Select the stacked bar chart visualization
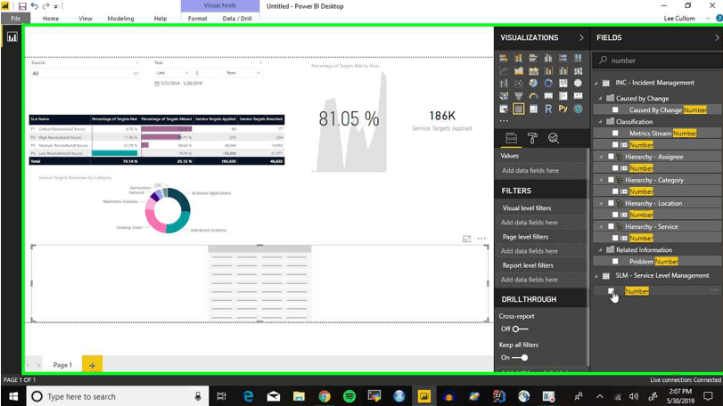The height and width of the screenshot is (406, 723). pos(504,58)
